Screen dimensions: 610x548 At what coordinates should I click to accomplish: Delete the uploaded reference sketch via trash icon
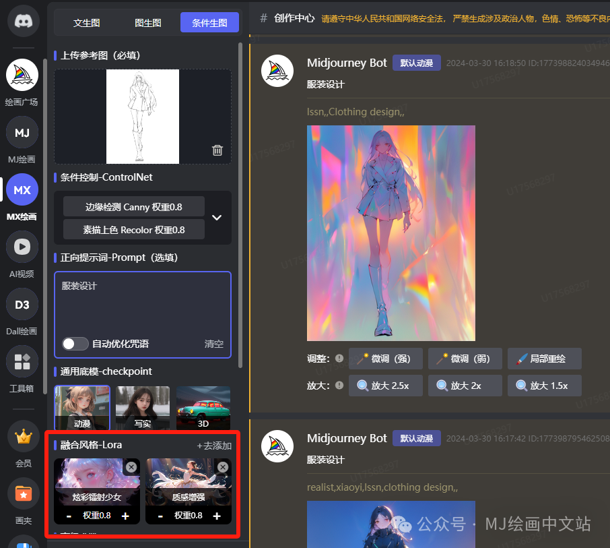(217, 151)
